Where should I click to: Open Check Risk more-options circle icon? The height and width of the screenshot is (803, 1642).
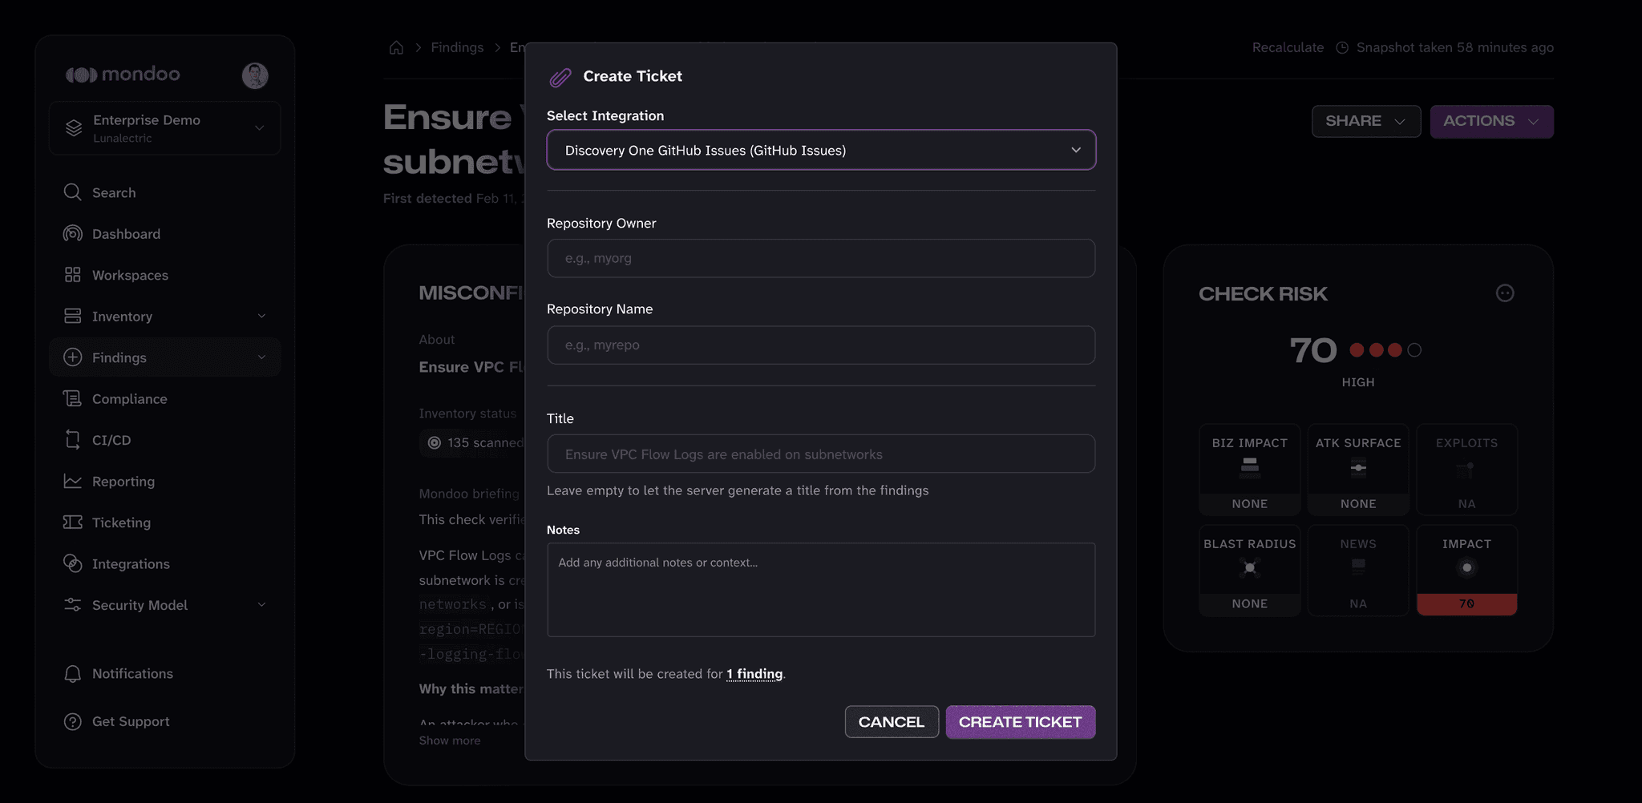(1505, 293)
